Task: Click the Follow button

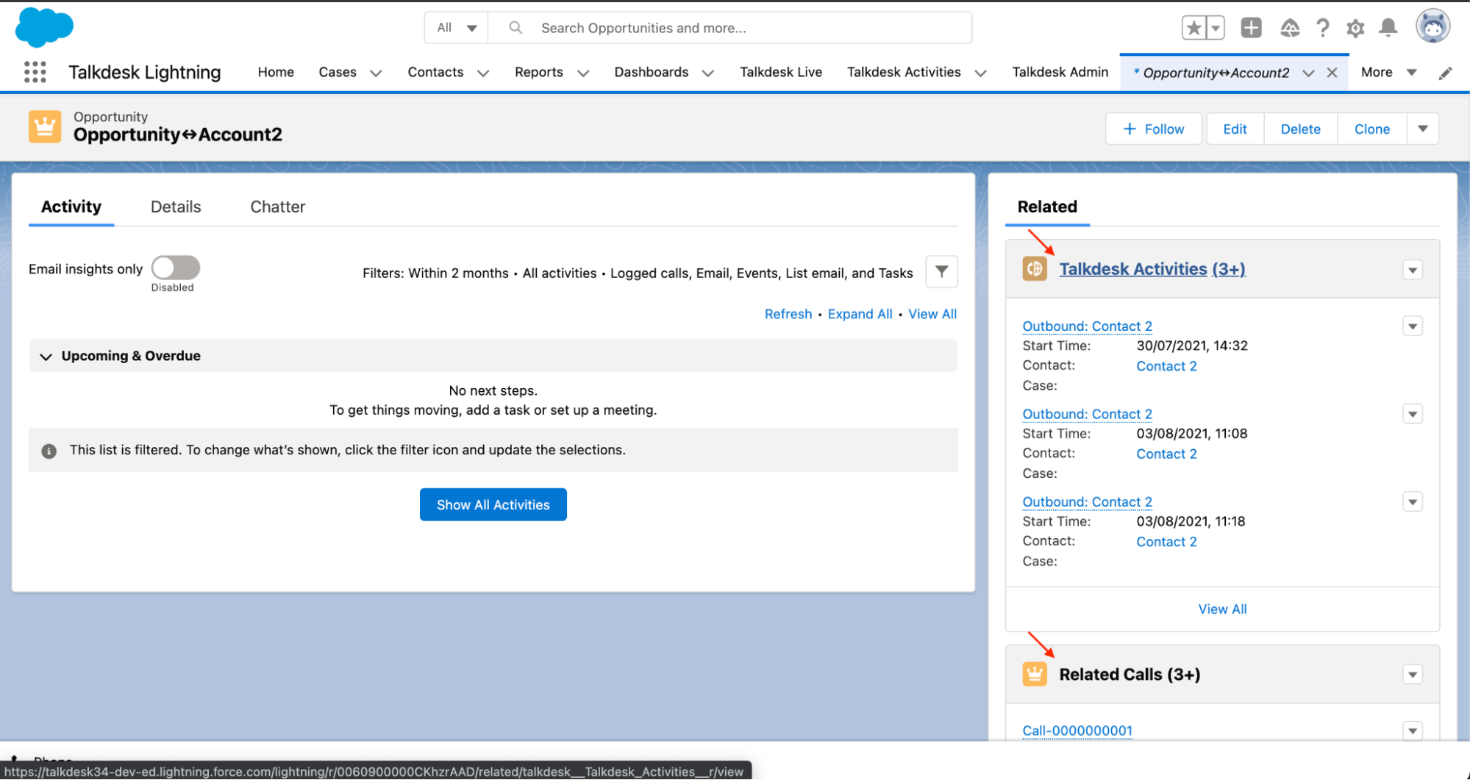Action: [1154, 129]
